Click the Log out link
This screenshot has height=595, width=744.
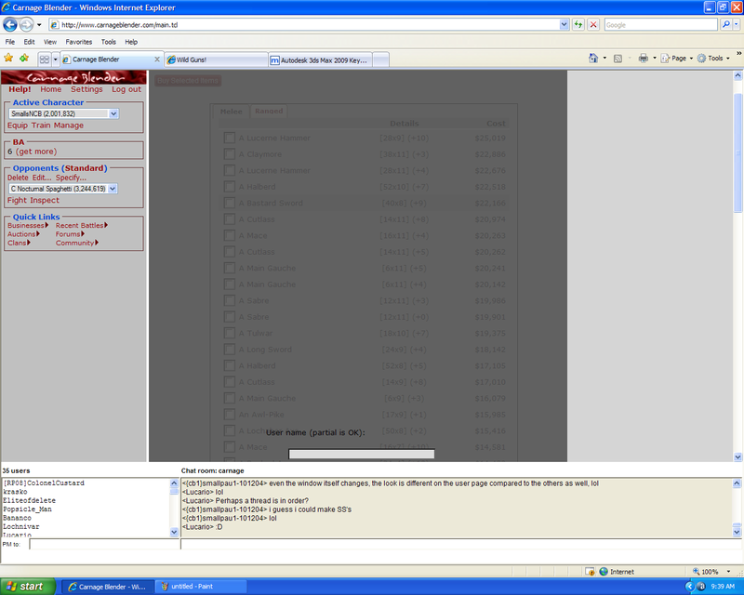(x=126, y=89)
